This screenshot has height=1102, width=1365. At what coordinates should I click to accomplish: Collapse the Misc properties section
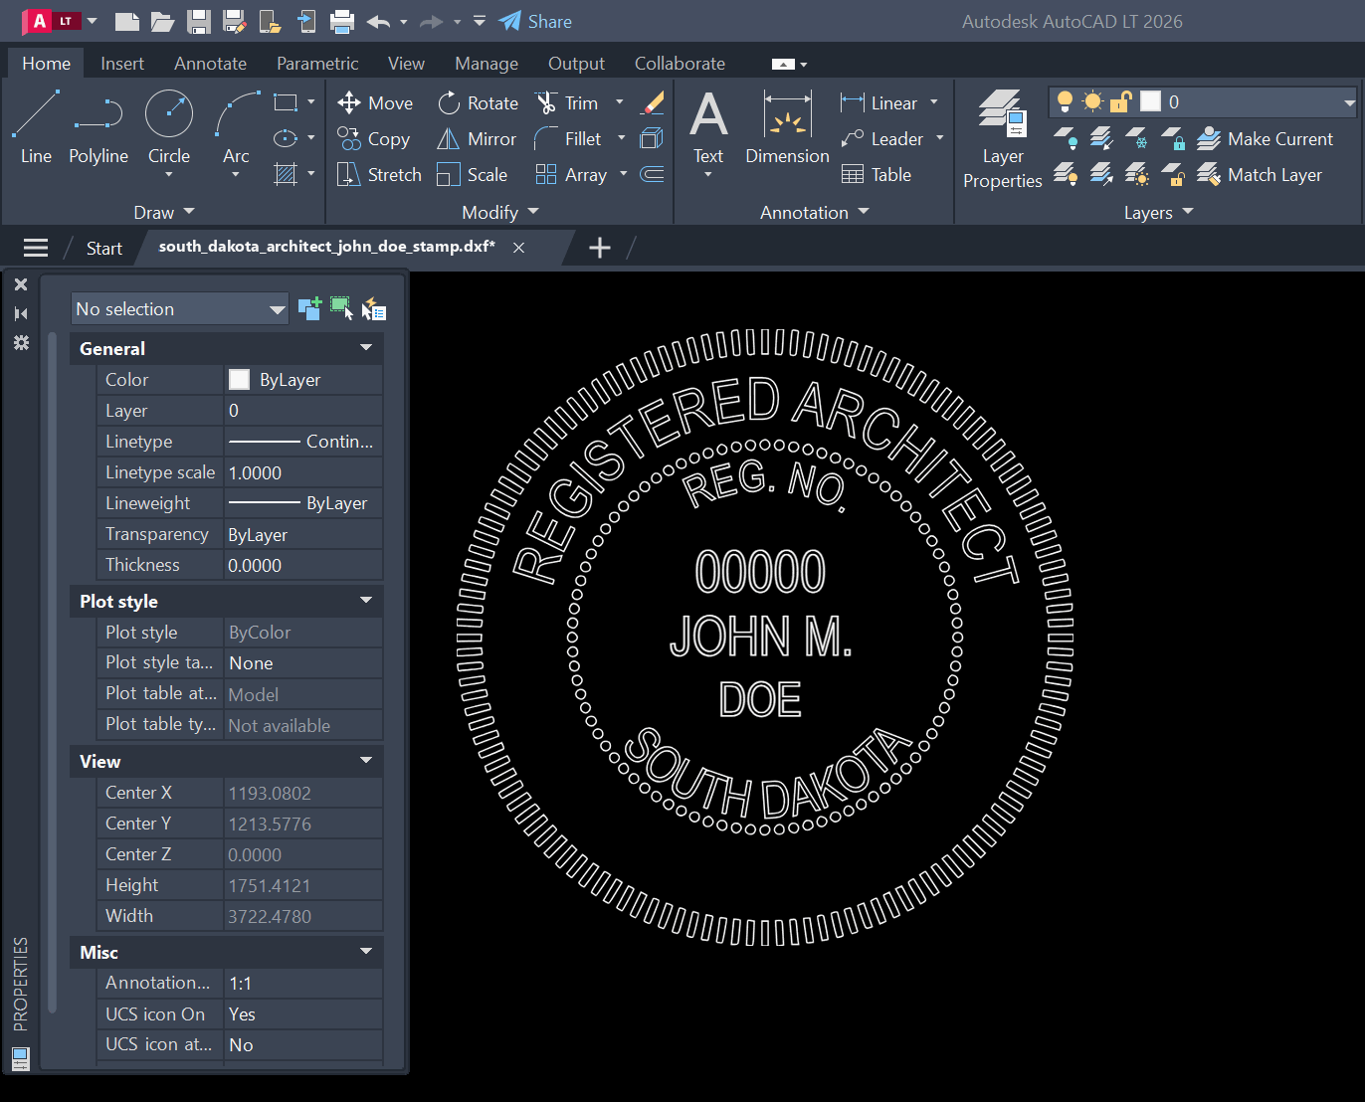tap(366, 952)
